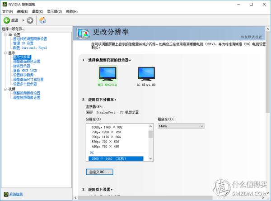This screenshot has height=201, width=271.
Task: Open 调整视频颜色设置 task
Action: [x=27, y=93]
